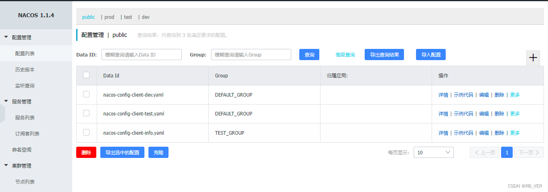
Task: Click the 导出查询结果 button
Action: (384, 55)
